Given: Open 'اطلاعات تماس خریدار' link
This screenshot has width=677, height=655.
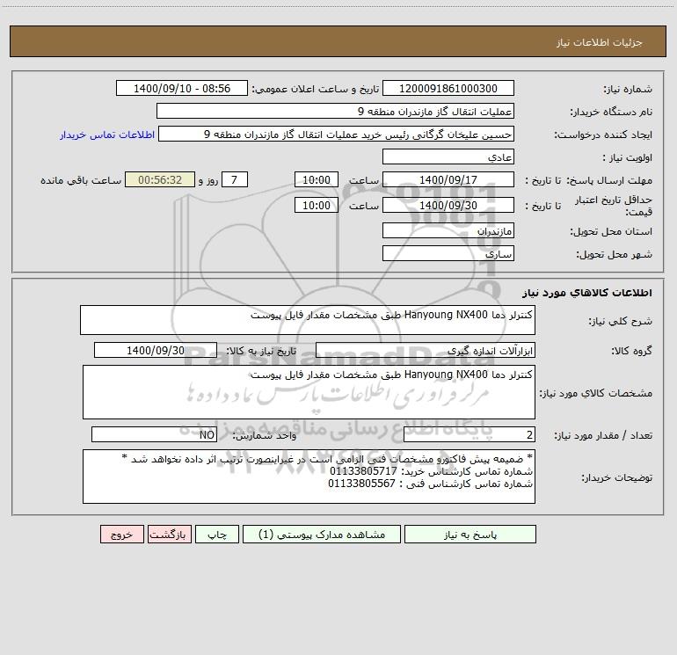Looking at the screenshot, I should (107, 135).
